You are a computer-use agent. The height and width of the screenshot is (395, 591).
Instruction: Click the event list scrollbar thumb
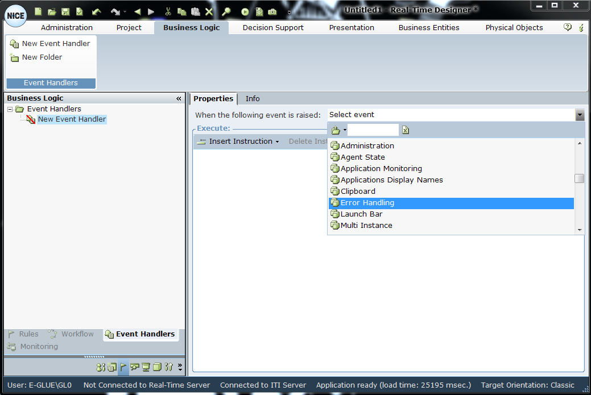coord(579,178)
